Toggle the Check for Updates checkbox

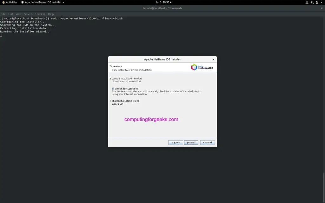tap(113, 89)
